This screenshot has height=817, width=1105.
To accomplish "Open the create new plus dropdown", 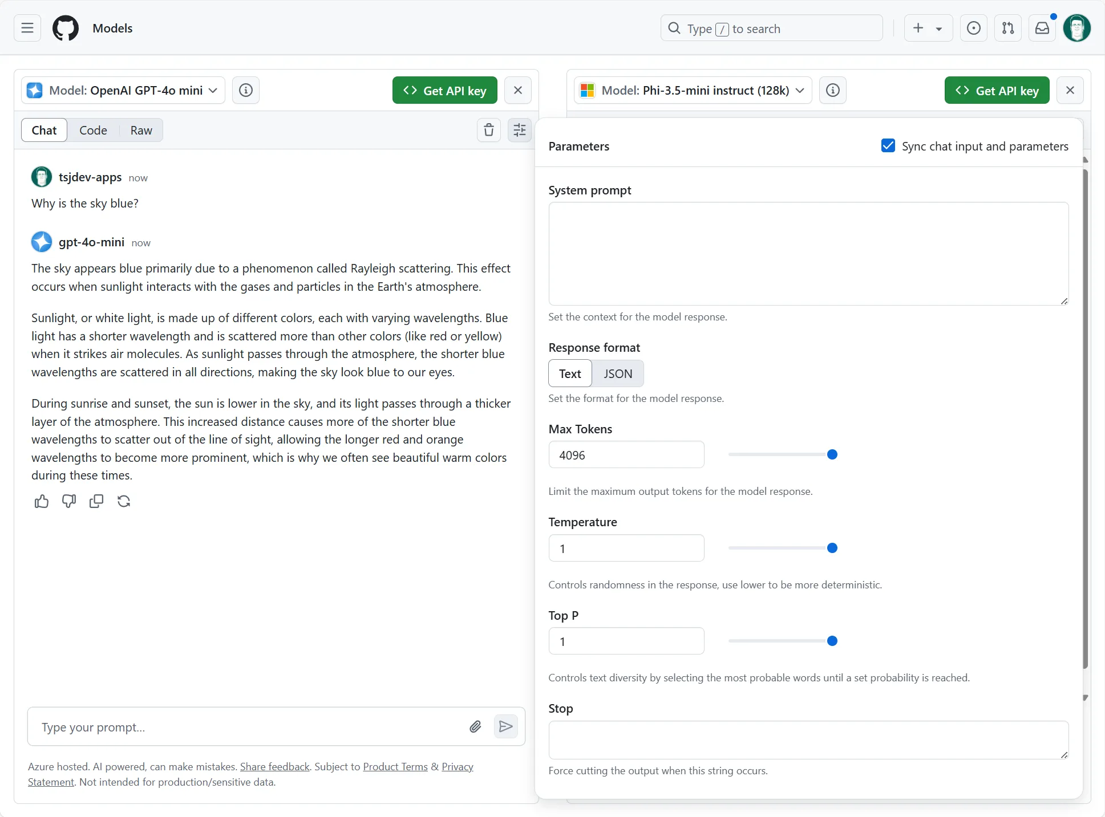I will click(x=928, y=28).
